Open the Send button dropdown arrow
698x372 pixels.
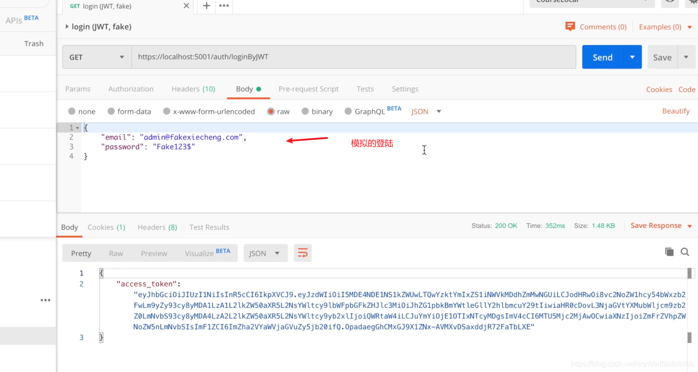(x=632, y=57)
